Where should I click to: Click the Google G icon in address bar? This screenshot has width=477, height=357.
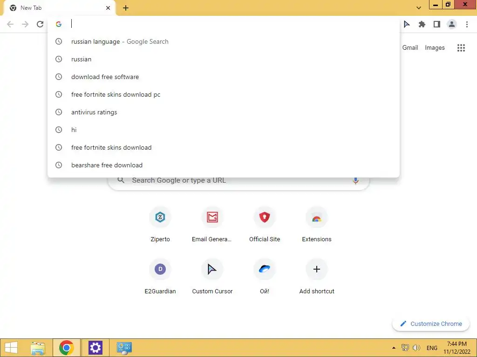(x=59, y=24)
